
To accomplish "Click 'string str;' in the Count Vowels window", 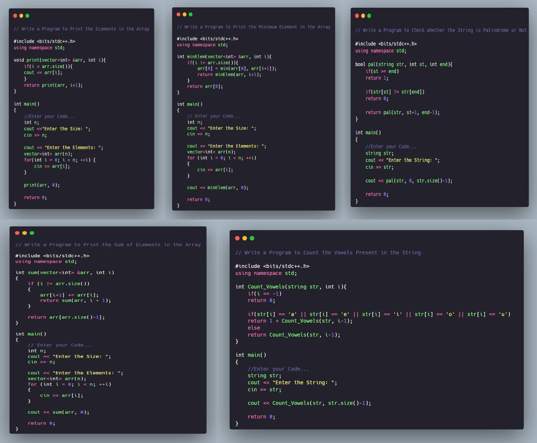I will pyautogui.click(x=265, y=376).
